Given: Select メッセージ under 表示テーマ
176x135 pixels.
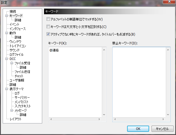Looking at the screenshot, I should tap(20, 111).
